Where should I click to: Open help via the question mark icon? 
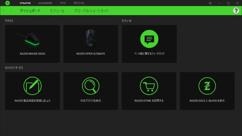236,11
